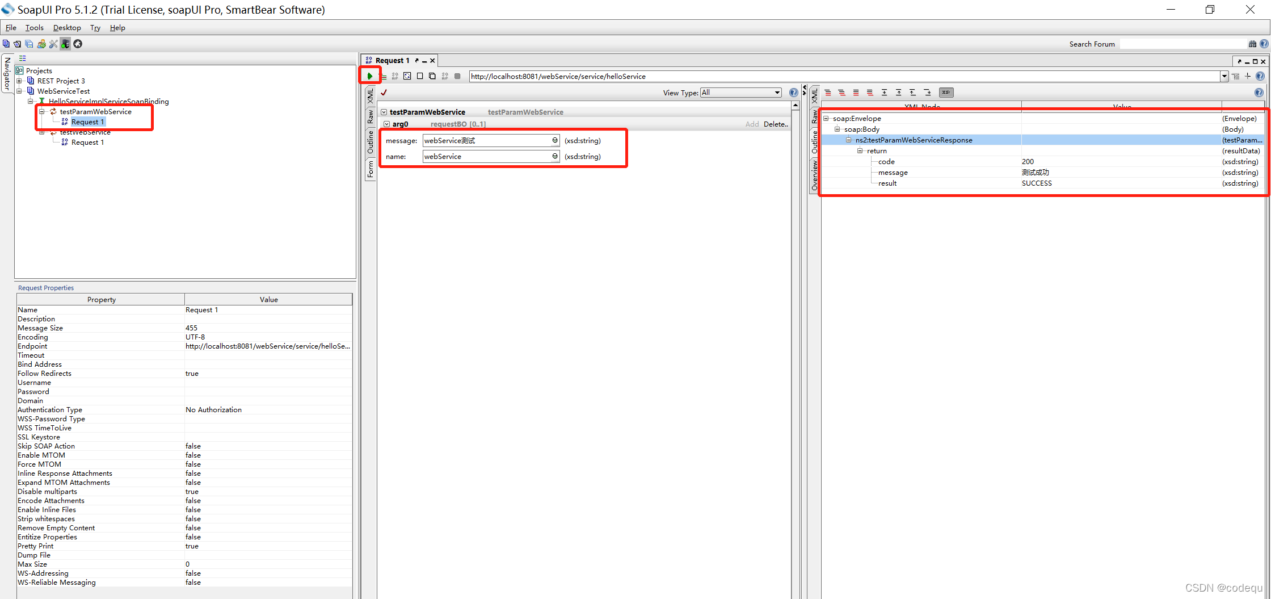This screenshot has height=599, width=1271.
Task: Click the Proxy server toolbar icon
Action: point(66,44)
